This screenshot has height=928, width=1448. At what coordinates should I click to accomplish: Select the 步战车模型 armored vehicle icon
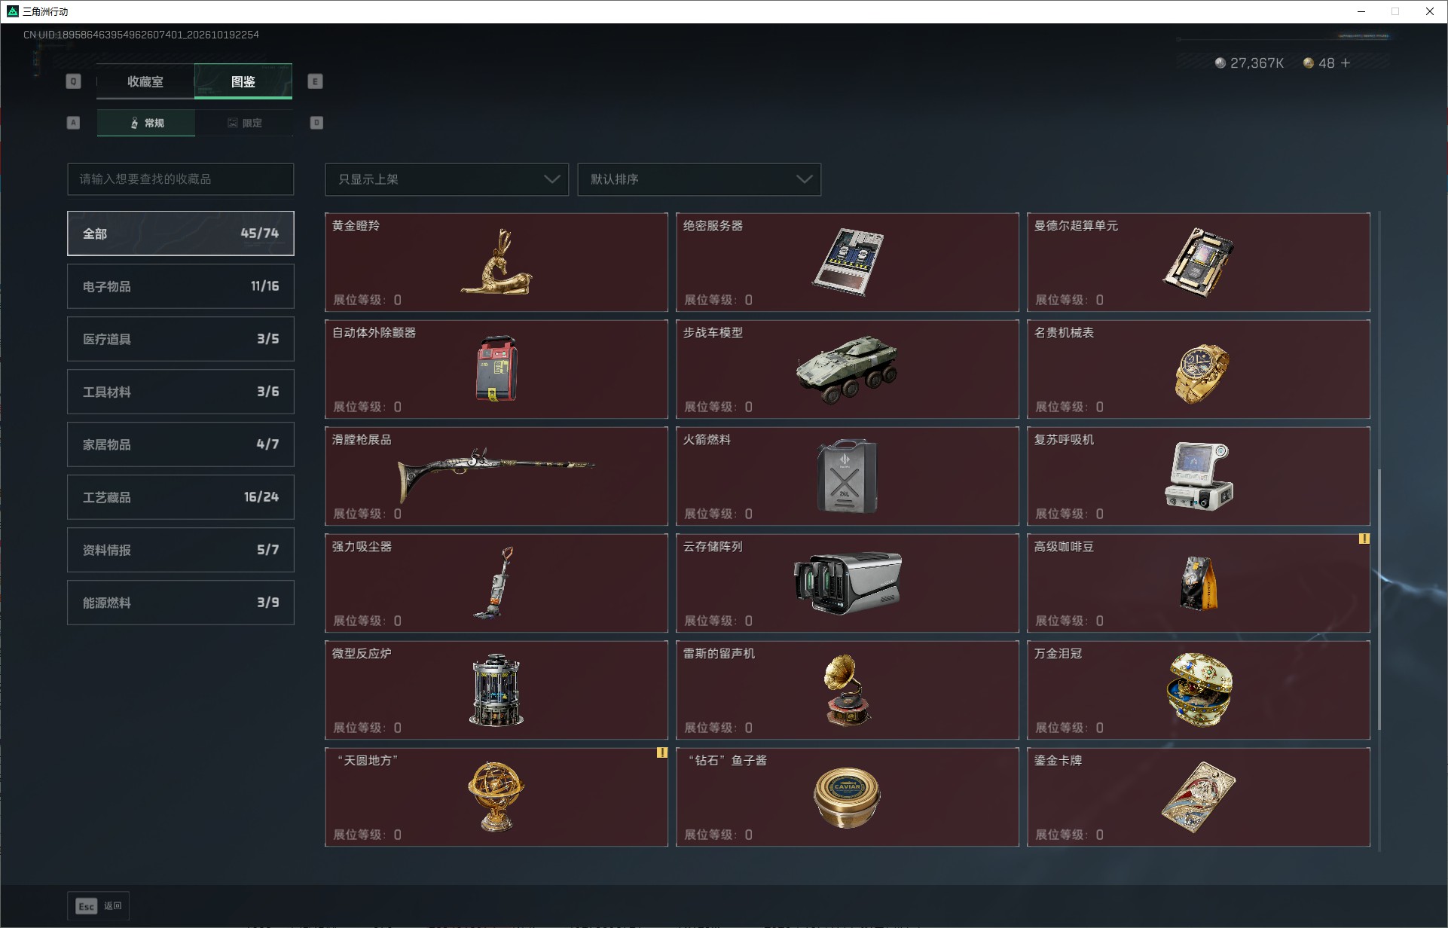(x=847, y=369)
